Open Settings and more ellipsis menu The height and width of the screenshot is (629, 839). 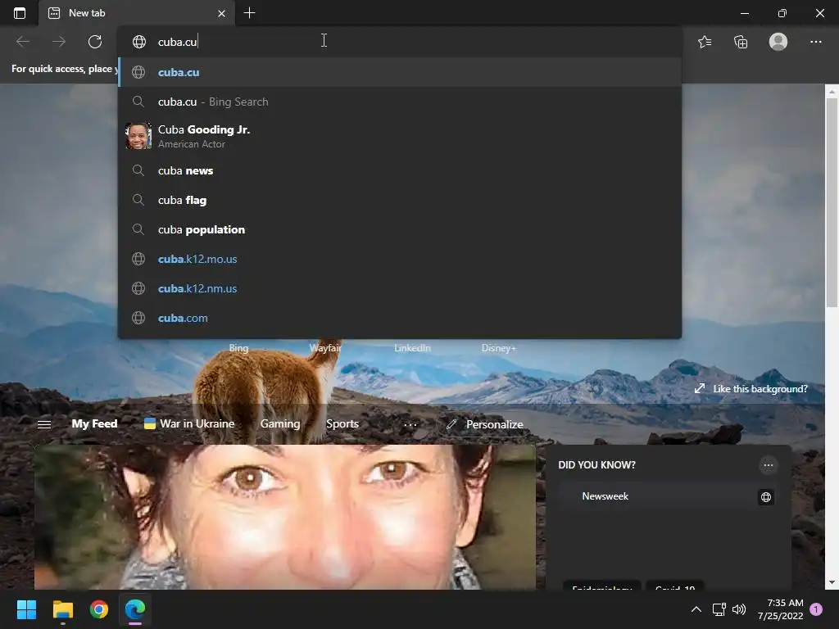tap(815, 42)
